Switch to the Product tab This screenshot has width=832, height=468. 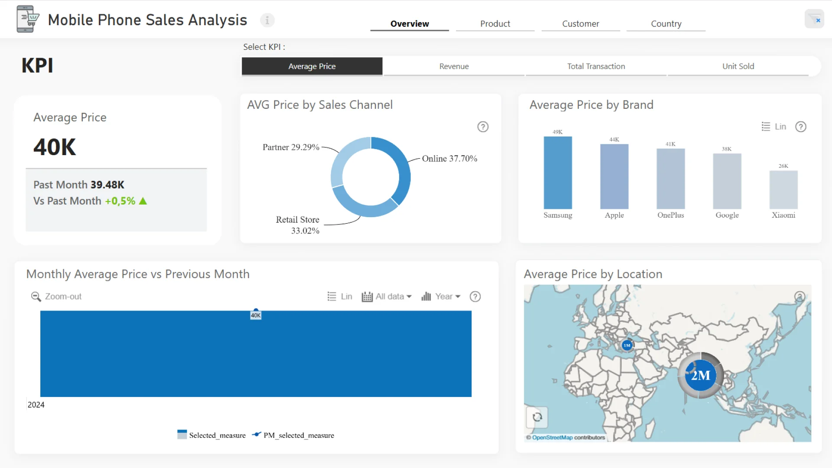click(x=495, y=24)
